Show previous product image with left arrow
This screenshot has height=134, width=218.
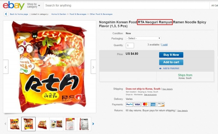click(6, 67)
